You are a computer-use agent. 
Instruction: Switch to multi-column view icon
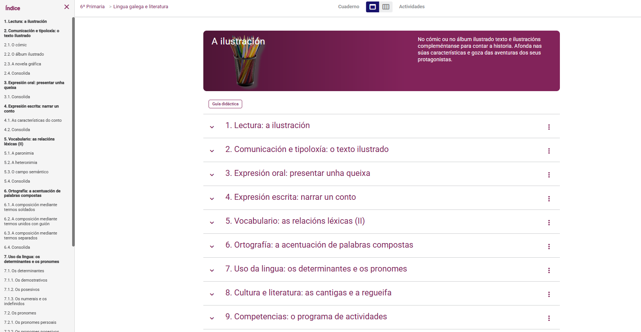click(386, 7)
